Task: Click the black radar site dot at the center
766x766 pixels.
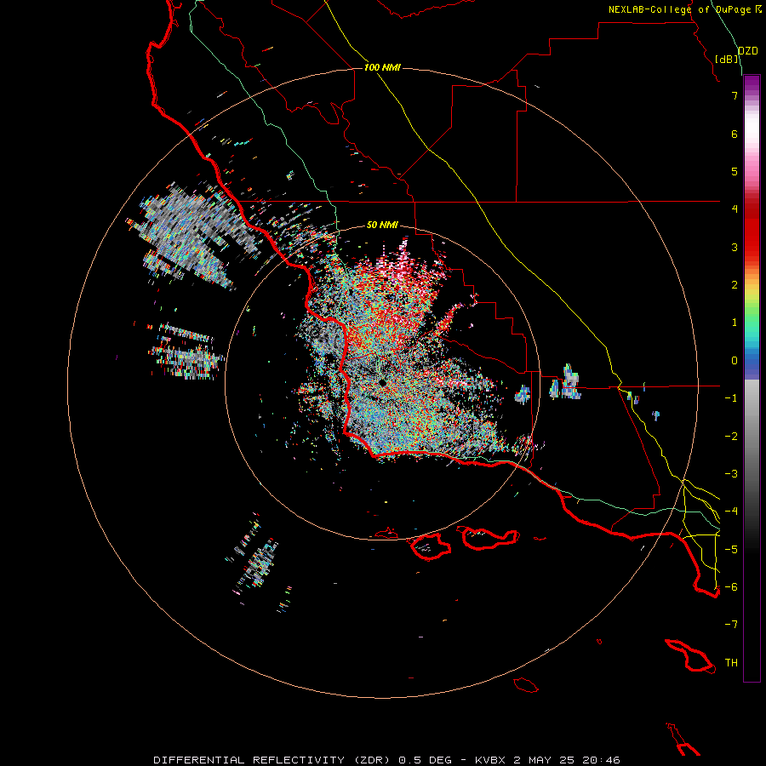Action: point(382,383)
